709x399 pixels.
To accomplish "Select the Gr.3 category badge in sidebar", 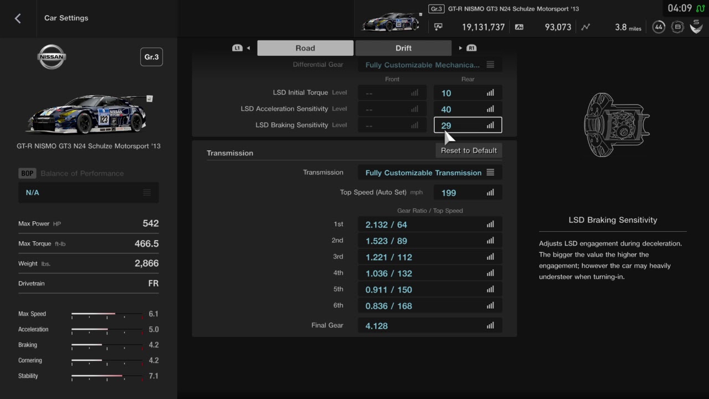I will pos(151,57).
